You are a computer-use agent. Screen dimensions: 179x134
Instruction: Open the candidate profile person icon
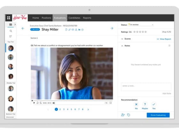76,30
